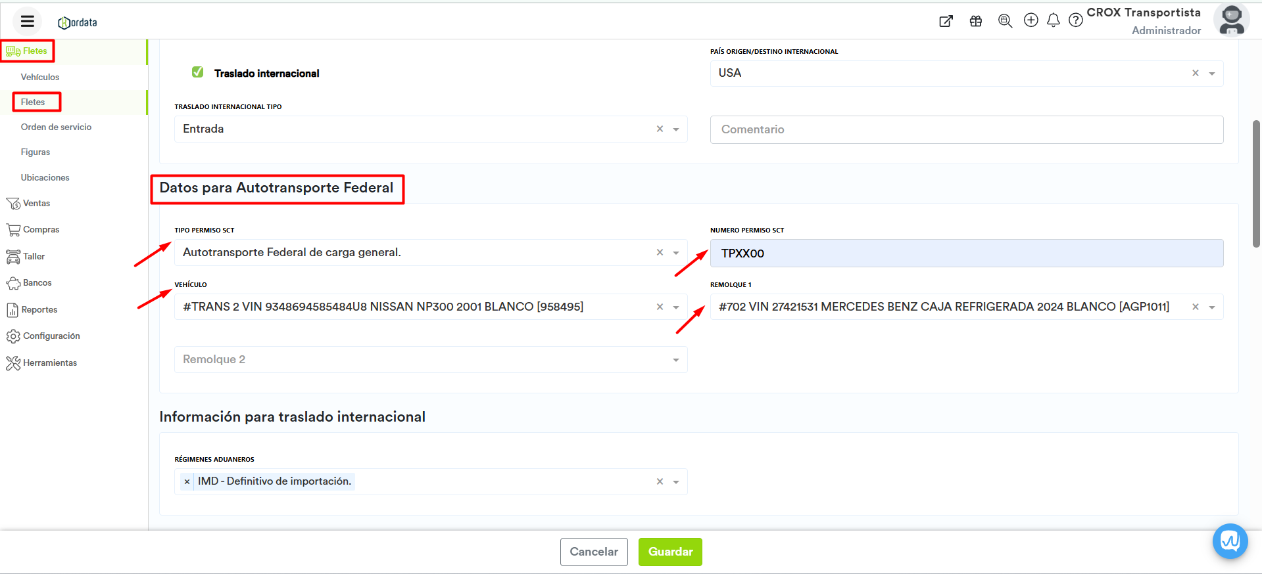Open the hamburger menu
The image size is (1262, 574).
pyautogui.click(x=27, y=22)
